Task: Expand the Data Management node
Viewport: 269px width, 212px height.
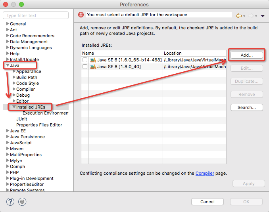Action: 8,42
